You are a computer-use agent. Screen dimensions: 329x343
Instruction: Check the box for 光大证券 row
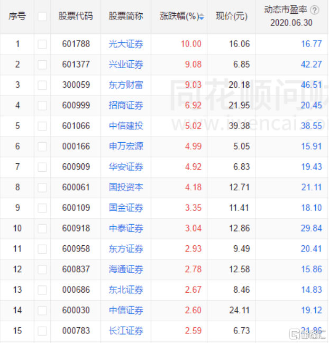point(42,44)
